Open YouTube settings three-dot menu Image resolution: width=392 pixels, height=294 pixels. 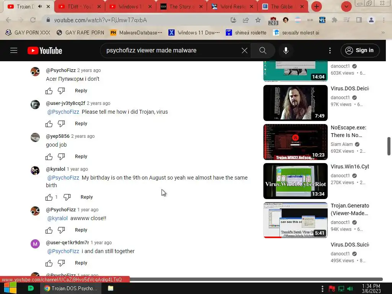[x=330, y=51]
